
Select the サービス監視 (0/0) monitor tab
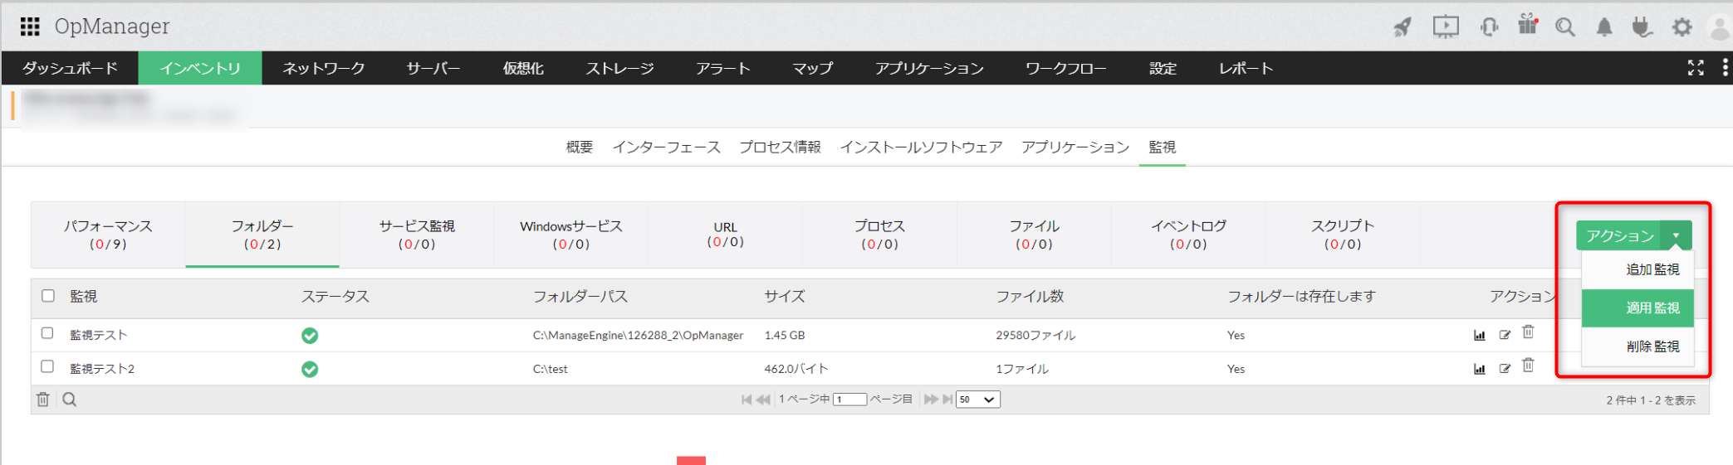point(417,235)
